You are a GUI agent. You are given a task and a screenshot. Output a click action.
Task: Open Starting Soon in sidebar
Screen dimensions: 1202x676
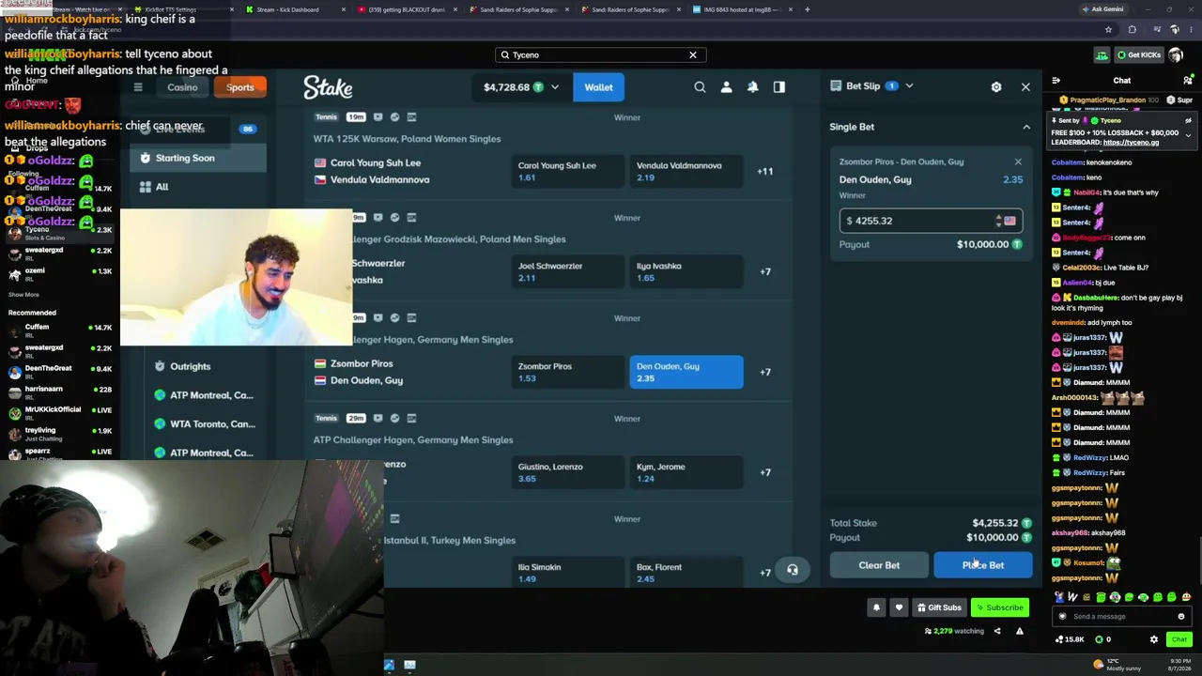click(198, 158)
